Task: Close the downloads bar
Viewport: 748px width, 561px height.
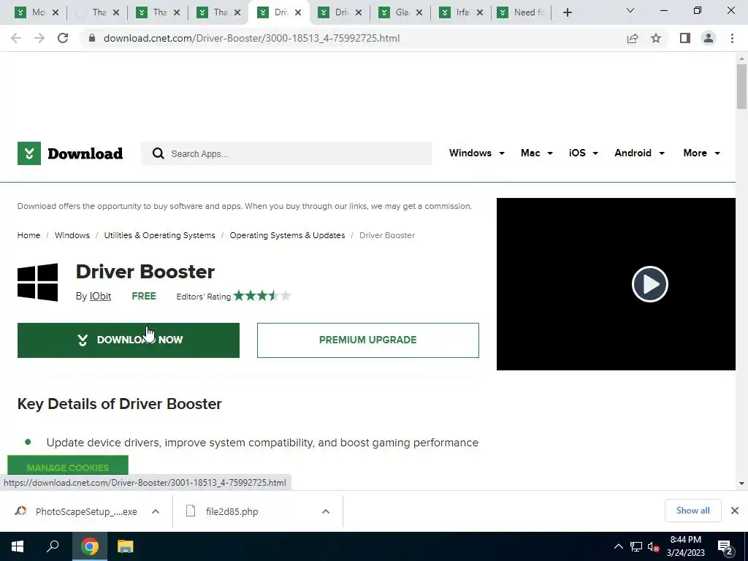Action: tap(735, 511)
